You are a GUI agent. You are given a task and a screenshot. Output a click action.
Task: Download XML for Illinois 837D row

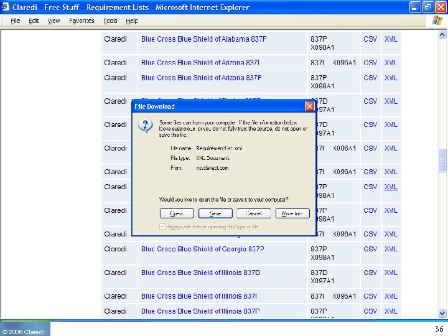391,273
